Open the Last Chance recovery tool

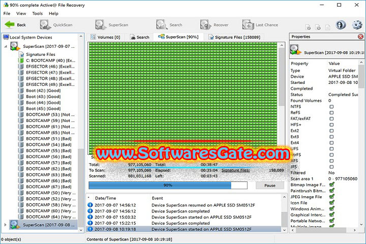(x=260, y=25)
